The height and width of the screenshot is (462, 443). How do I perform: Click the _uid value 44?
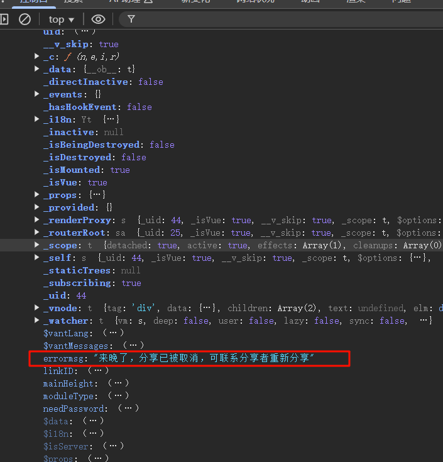point(81,295)
